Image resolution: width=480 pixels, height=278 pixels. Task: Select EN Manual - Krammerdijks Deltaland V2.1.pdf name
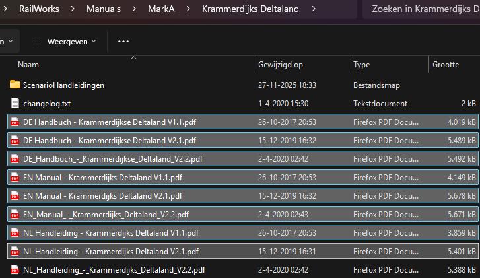[103, 196]
